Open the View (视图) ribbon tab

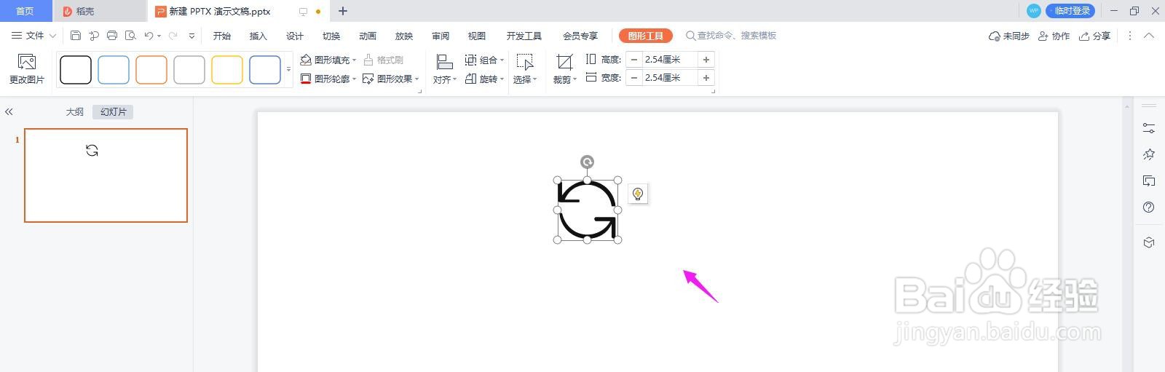[477, 36]
